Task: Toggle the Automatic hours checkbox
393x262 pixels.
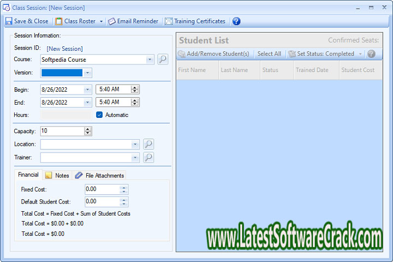Action: [99, 115]
